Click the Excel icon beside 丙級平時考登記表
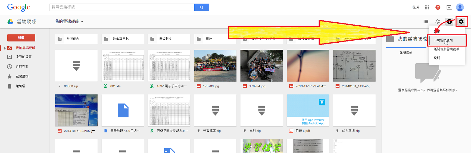This screenshot has width=471, height=153. 152,131
